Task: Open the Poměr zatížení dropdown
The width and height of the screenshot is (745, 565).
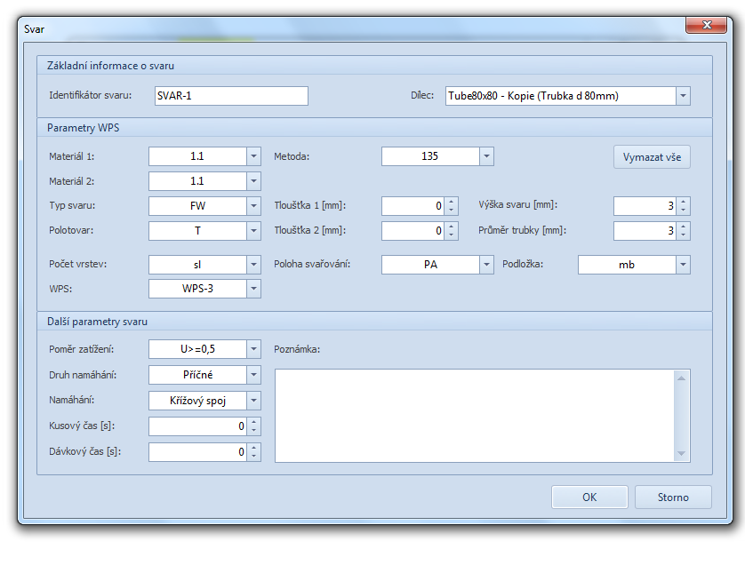Action: (x=253, y=349)
